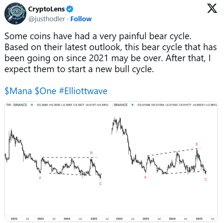
Task: Open the left MANA chart image
Action: (x=58, y=161)
